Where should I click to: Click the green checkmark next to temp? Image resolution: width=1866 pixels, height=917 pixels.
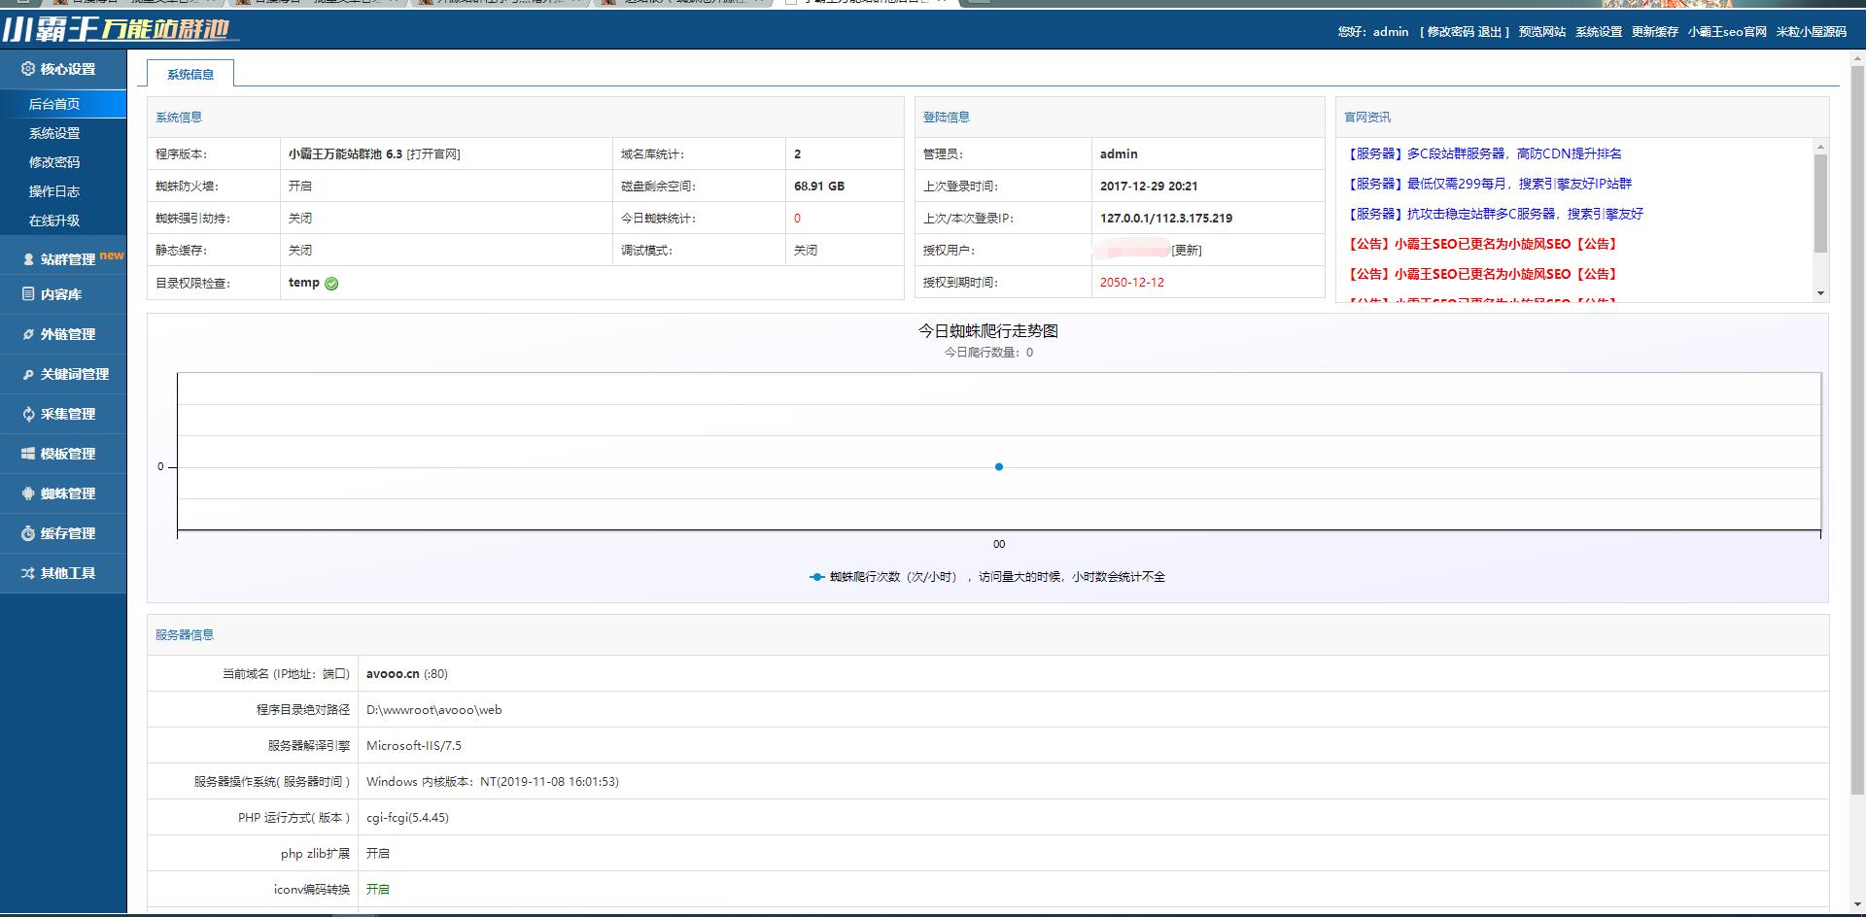331,284
